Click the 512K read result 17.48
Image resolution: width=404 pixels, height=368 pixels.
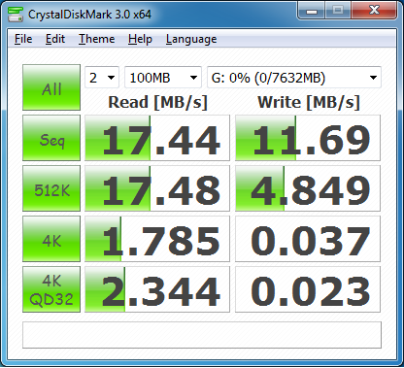point(157,188)
